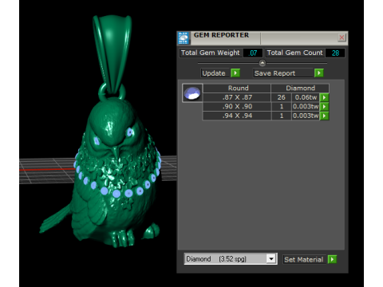
Task: Click the Total Gem Weight label
Action: point(211,53)
